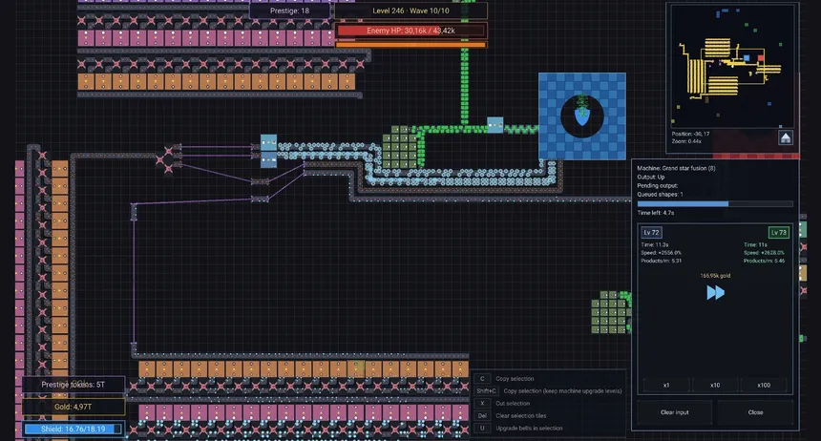Screen dimensions: 821x441
Task: Choose Upgrade belts in selection
Action: click(x=529, y=429)
